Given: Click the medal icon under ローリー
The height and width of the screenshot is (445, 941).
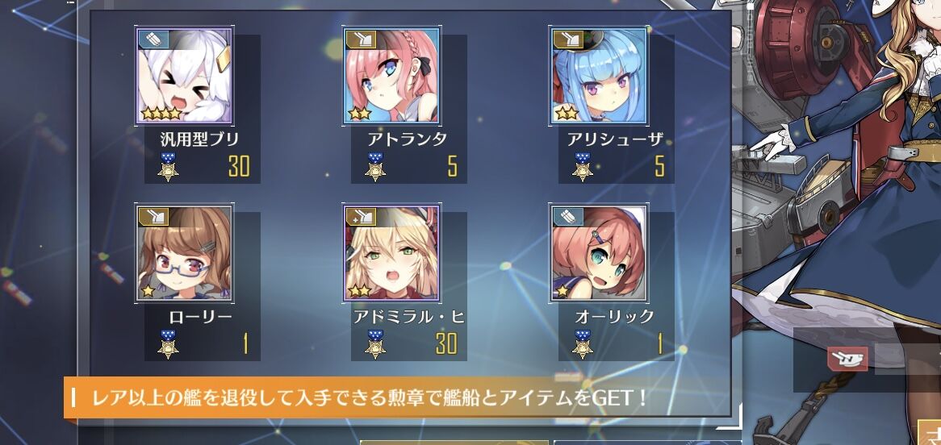Looking at the screenshot, I should 168,344.
